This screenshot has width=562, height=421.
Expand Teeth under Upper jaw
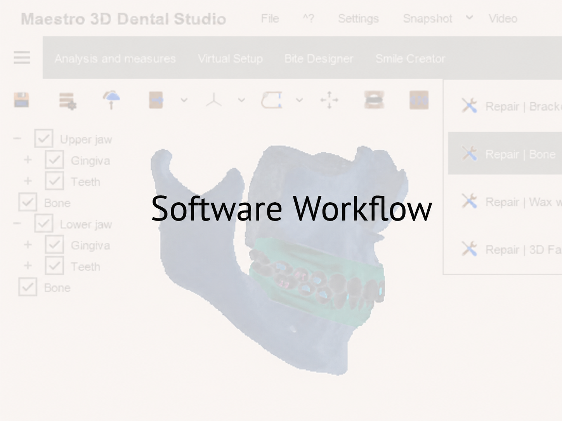point(28,181)
